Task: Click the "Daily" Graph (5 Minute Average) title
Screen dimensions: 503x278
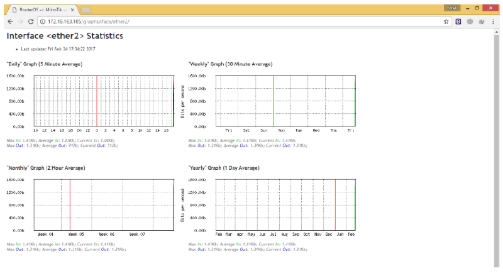Action: click(45, 64)
